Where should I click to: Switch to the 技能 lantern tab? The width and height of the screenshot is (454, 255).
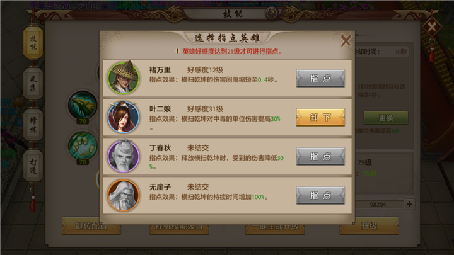(33, 43)
